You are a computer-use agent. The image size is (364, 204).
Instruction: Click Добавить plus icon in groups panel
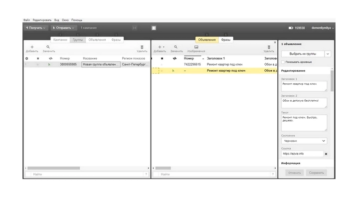click(32, 47)
